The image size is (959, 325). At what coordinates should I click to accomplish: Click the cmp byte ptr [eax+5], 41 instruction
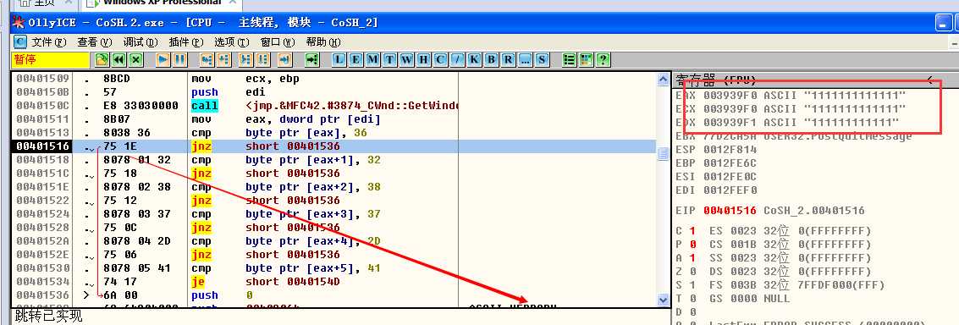[x=286, y=268]
